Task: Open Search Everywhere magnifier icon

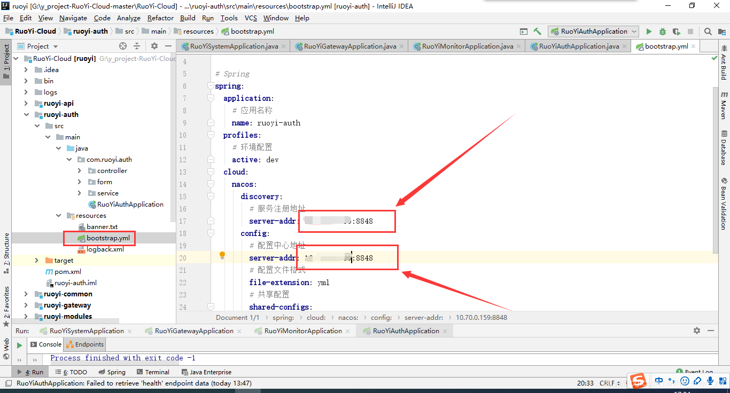Action: (x=708, y=32)
